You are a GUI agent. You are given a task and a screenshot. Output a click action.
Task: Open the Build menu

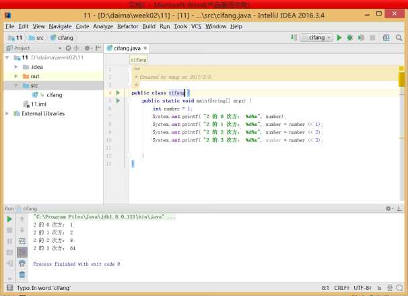click(x=149, y=26)
